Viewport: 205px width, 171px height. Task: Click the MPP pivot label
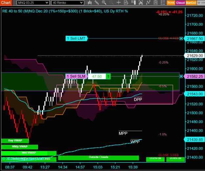(123, 134)
